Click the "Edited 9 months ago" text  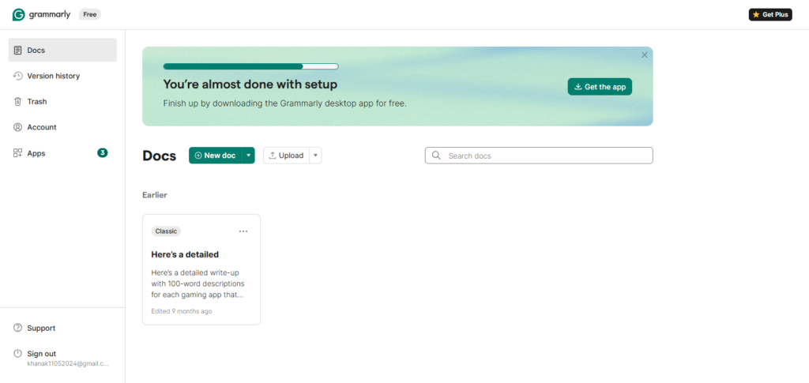(x=182, y=311)
